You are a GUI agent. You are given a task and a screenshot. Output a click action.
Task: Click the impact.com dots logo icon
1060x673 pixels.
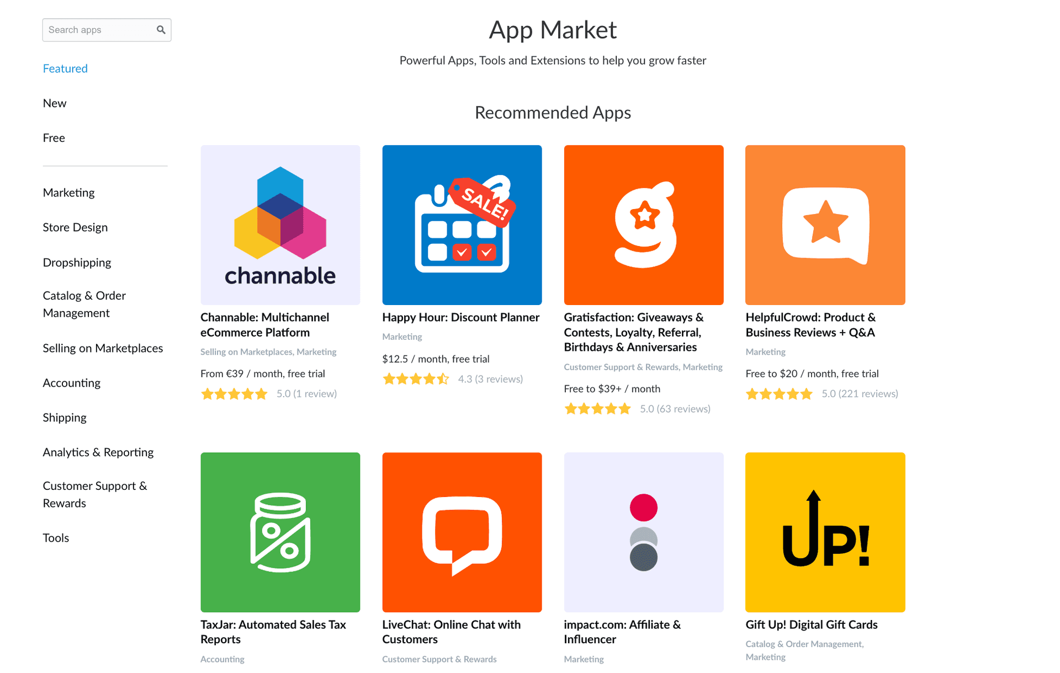point(643,532)
